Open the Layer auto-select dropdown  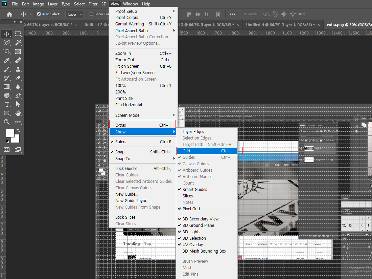74,15
